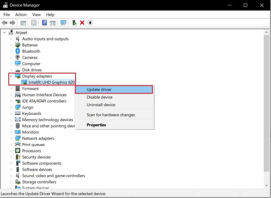Click the vertical scrollbar down arrow

pyautogui.click(x=266, y=186)
